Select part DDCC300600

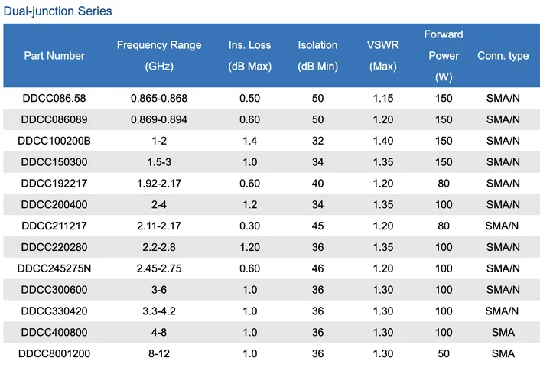coord(54,290)
